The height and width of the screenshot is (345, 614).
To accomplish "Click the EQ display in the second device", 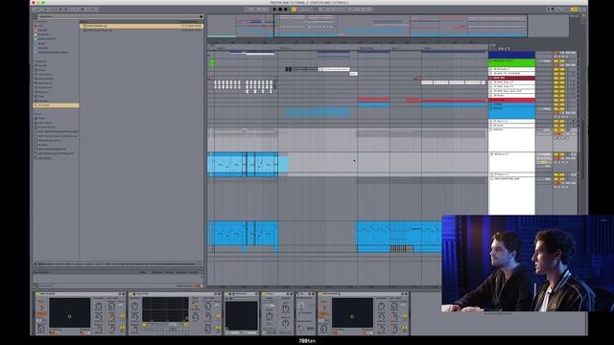I will [165, 310].
